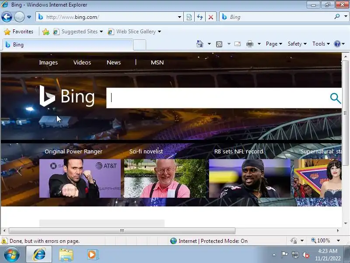This screenshot has height=263, width=350.
Task: Click the Home page icon
Action: (200, 44)
